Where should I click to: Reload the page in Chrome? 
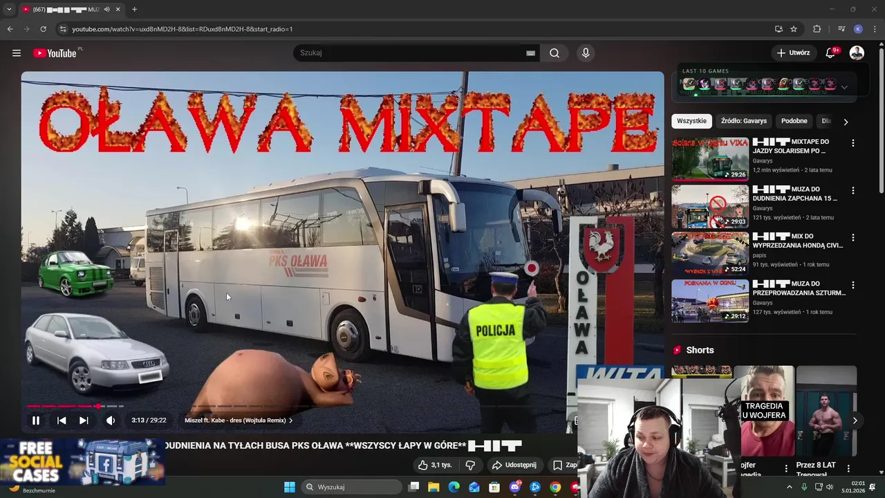(x=43, y=29)
